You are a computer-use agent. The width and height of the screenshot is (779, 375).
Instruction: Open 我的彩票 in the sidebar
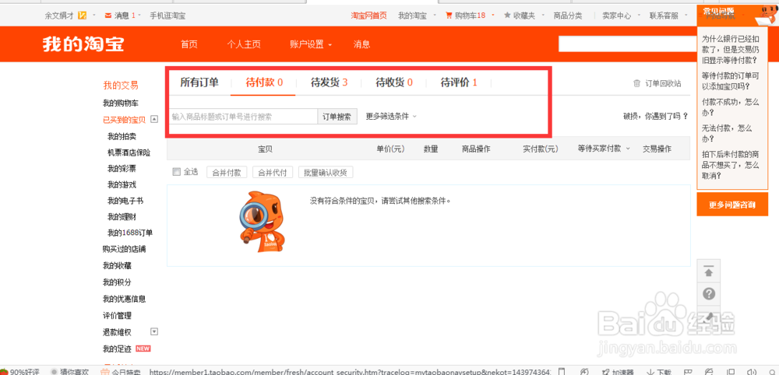(x=122, y=169)
